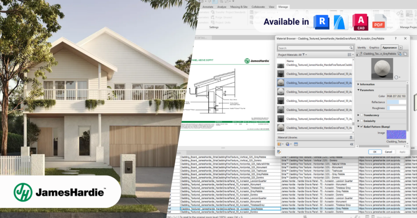Click the Revit logo icon
417x218 pixels.
point(322,22)
